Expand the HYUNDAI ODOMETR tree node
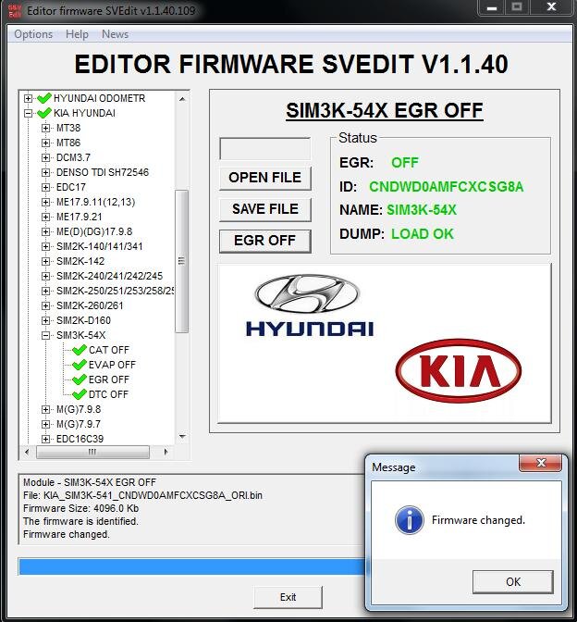Viewport: 577px width, 622px height. coord(28,98)
